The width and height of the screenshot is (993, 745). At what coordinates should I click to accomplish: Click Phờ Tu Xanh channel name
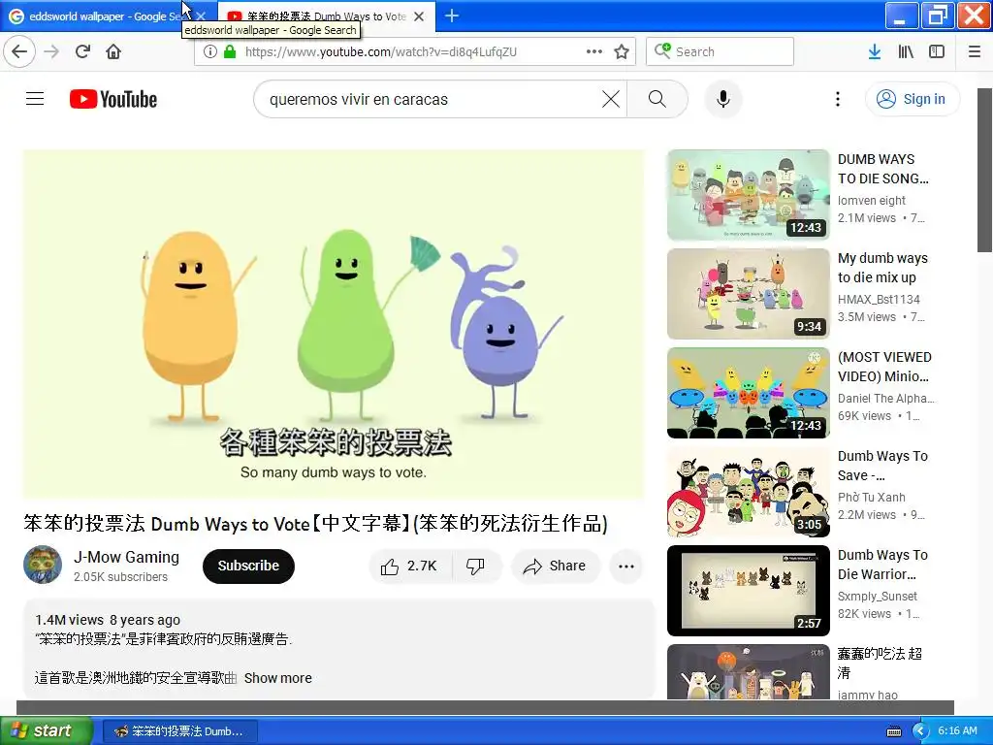pos(872,498)
